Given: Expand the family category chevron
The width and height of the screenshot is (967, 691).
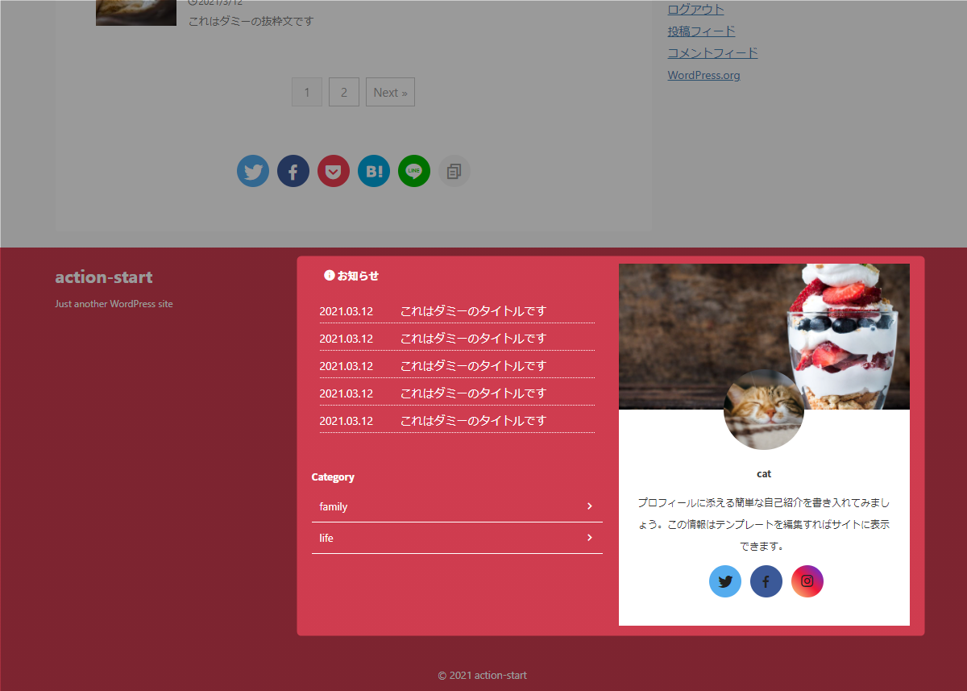Looking at the screenshot, I should pos(590,506).
